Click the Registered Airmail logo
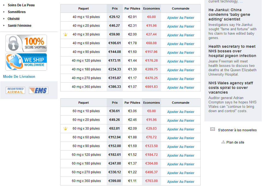This screenshot has height=191, width=262. point(15,90)
